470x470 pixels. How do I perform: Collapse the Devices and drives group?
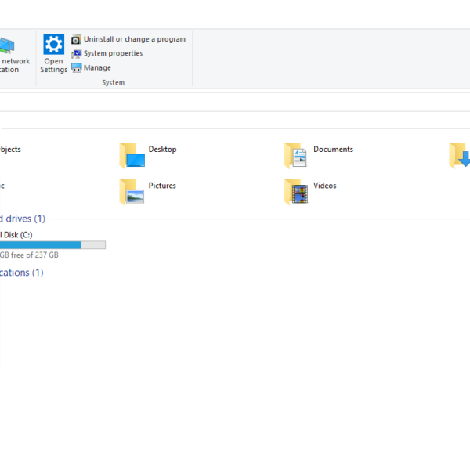(22, 219)
